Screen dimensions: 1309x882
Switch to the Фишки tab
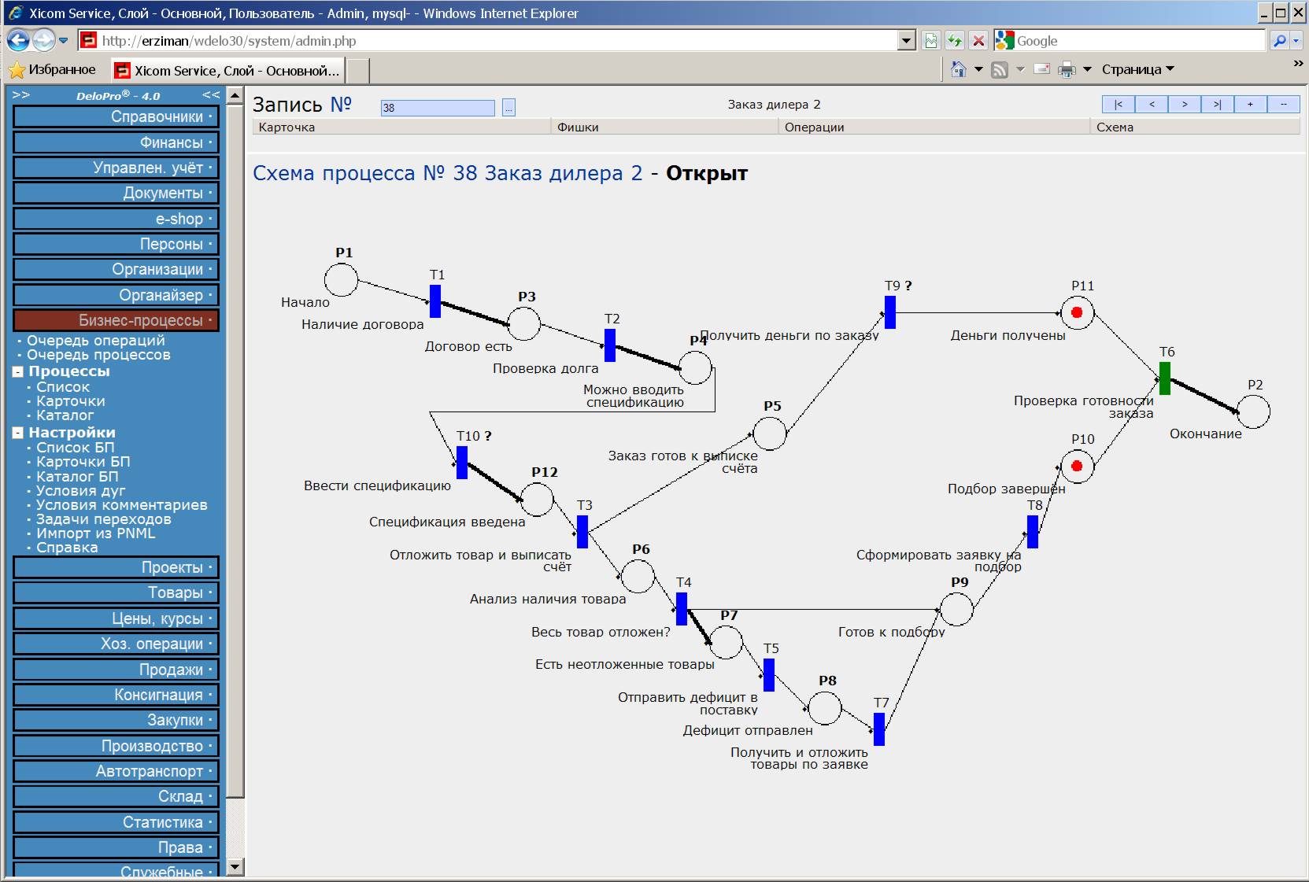665,127
